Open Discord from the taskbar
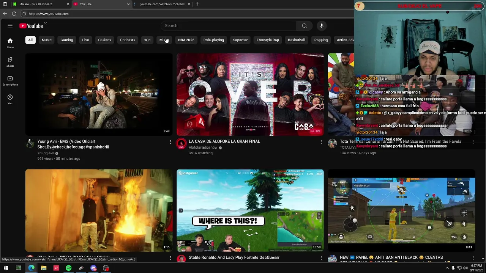This screenshot has width=486, height=273. tap(93, 268)
